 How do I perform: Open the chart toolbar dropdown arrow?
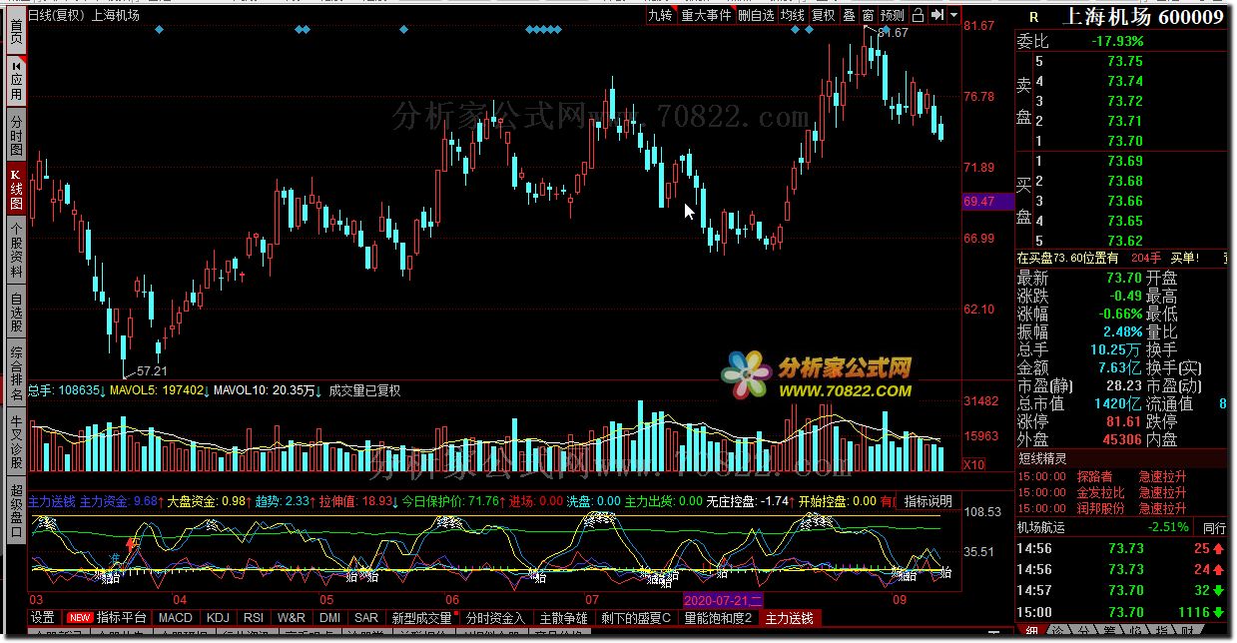(x=954, y=15)
